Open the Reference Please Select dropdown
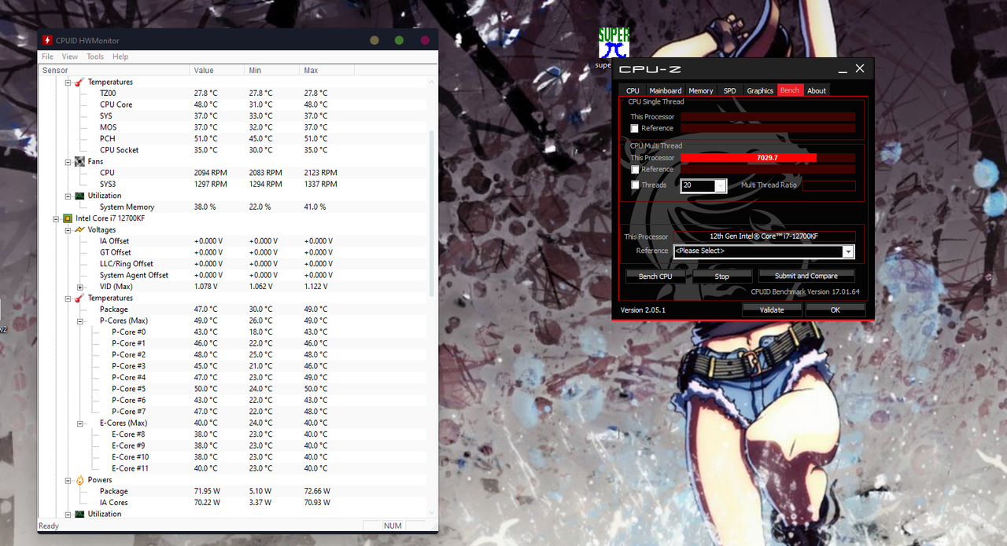Screen dimensions: 1007x546 click(848, 251)
